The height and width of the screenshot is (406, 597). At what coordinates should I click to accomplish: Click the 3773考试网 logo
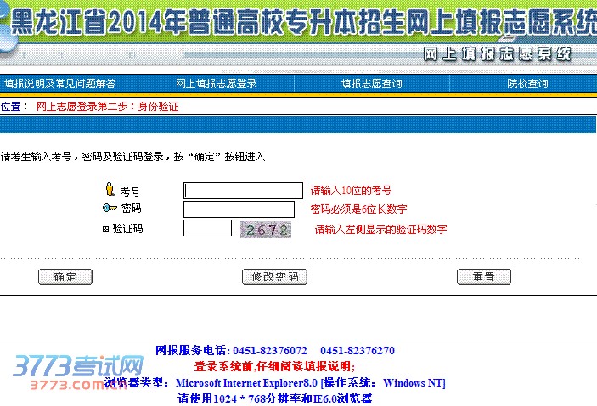pyautogui.click(x=76, y=371)
